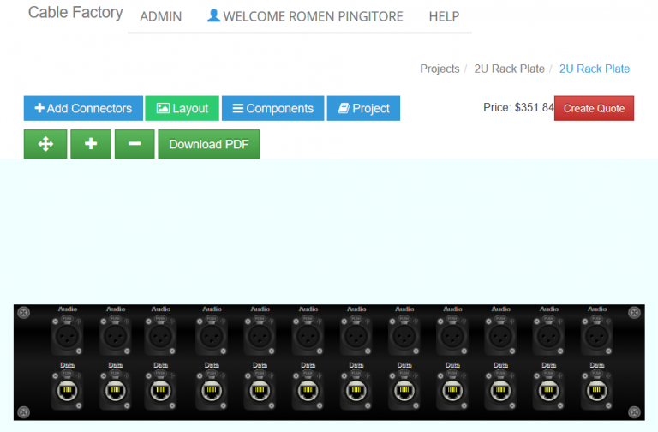The height and width of the screenshot is (432, 658).
Task: Click the first Audio label on the plate
Action: pyautogui.click(x=68, y=309)
